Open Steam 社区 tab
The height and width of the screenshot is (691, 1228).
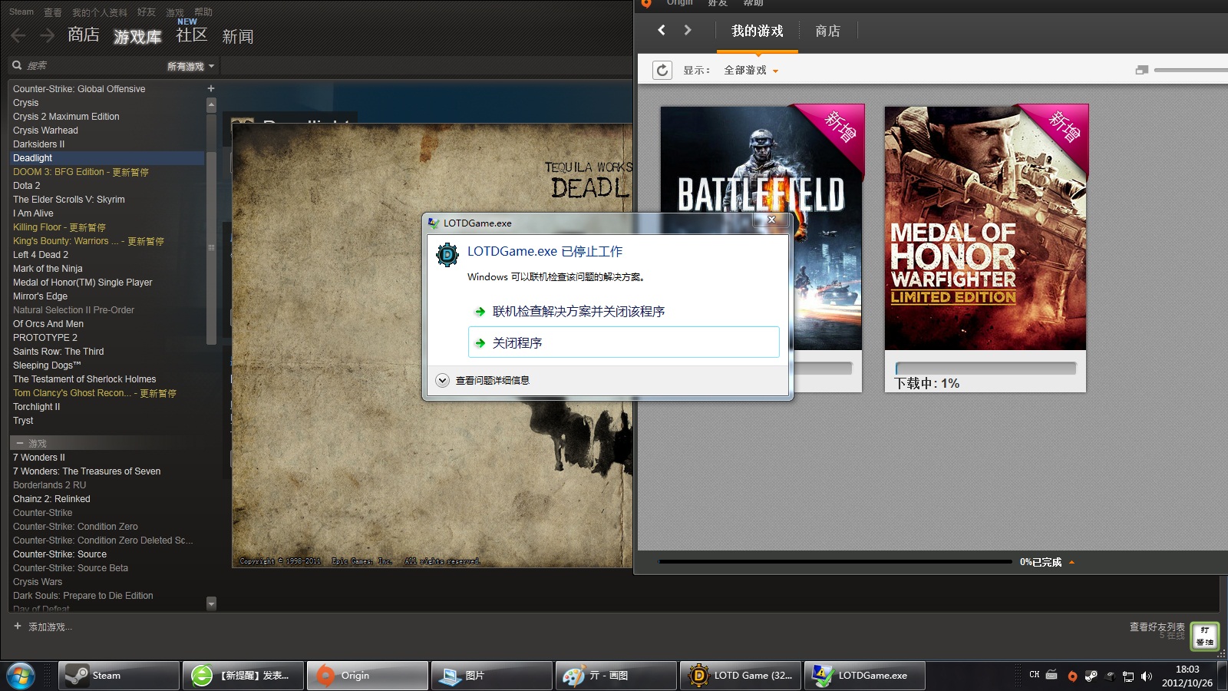[192, 35]
